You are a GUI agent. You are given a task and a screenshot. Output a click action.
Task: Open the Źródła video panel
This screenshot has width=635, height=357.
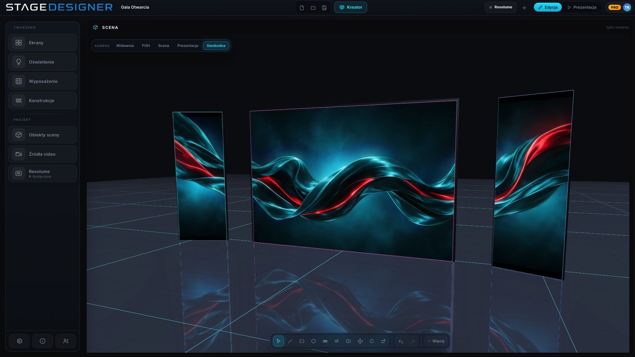click(42, 154)
